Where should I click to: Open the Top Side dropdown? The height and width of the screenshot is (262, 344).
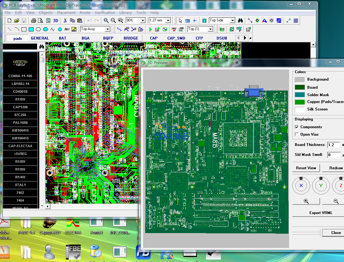point(232,21)
